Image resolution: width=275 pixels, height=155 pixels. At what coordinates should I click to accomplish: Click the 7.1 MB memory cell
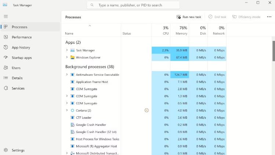[x=180, y=82]
